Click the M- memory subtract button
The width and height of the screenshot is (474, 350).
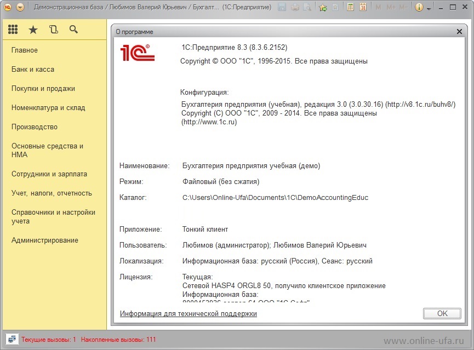point(403,7)
